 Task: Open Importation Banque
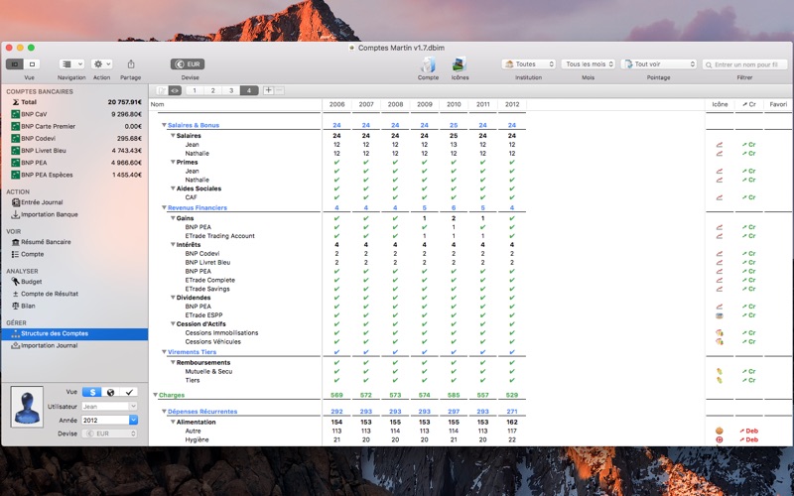[45, 214]
